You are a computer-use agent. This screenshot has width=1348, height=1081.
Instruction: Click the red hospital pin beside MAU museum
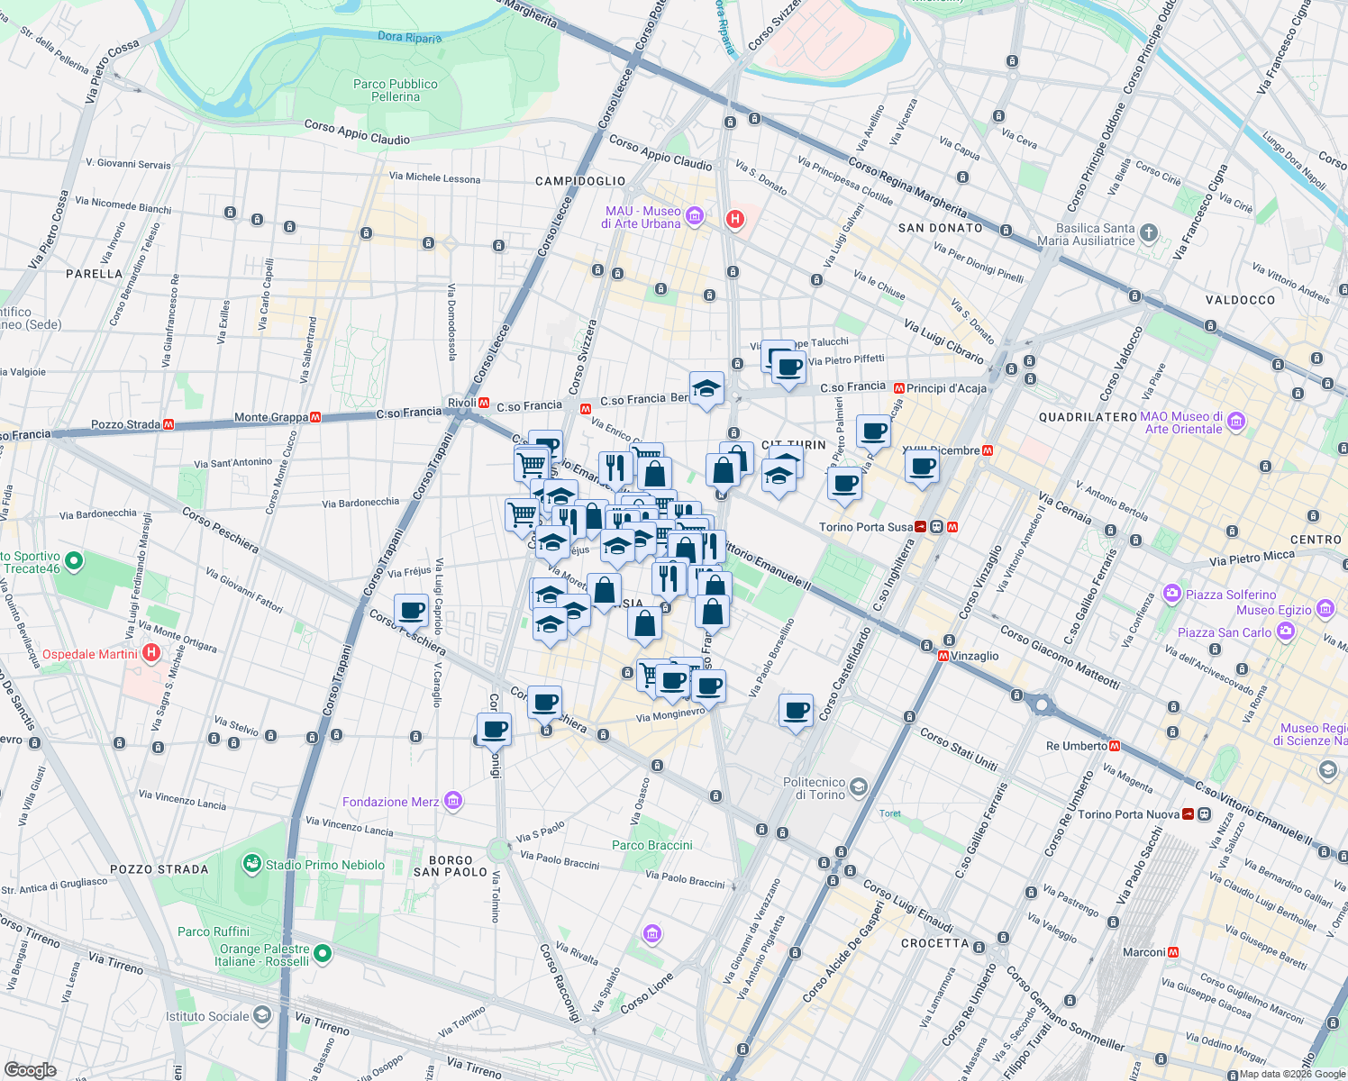(735, 218)
